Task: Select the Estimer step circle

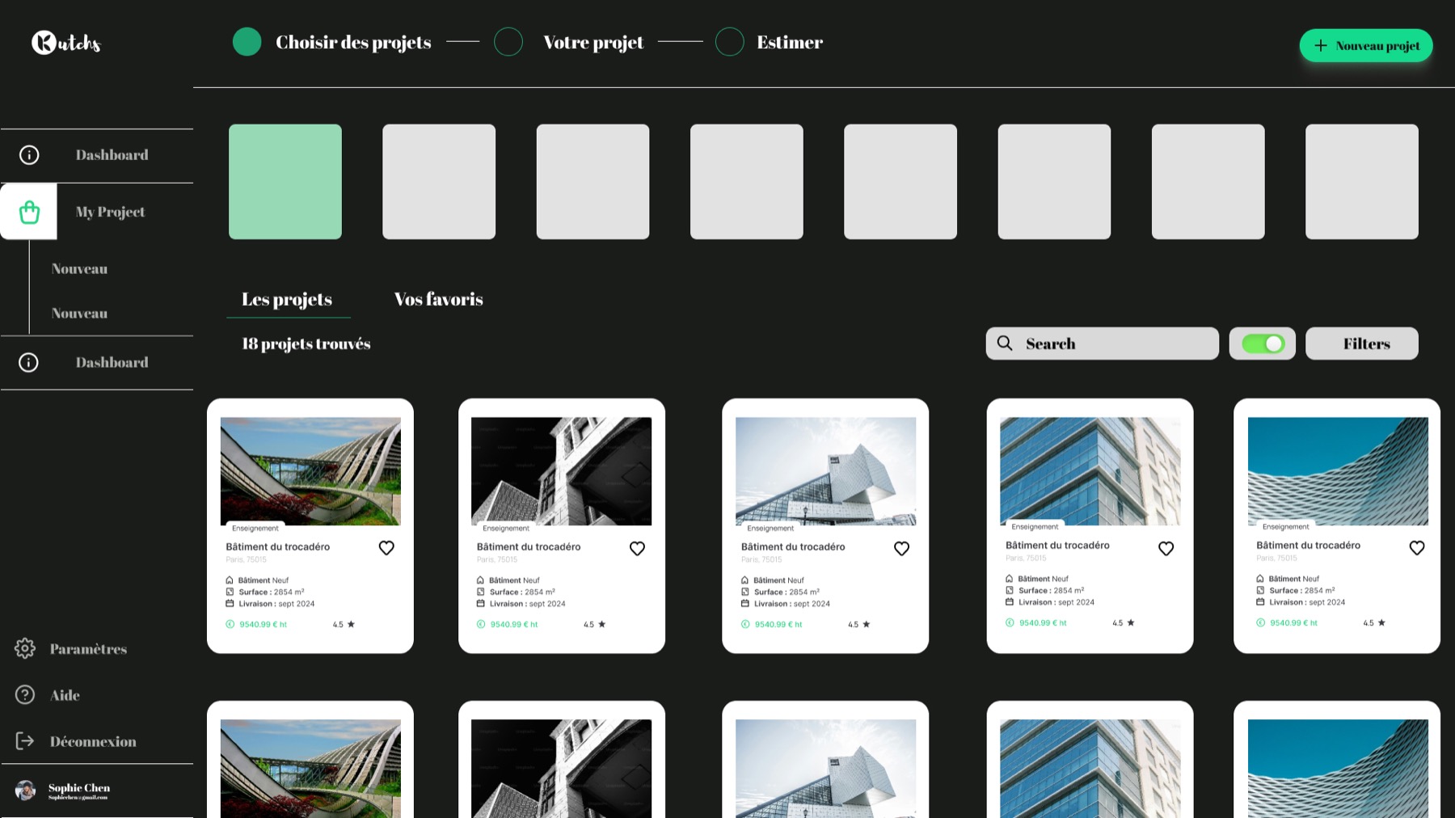Action: (x=730, y=41)
